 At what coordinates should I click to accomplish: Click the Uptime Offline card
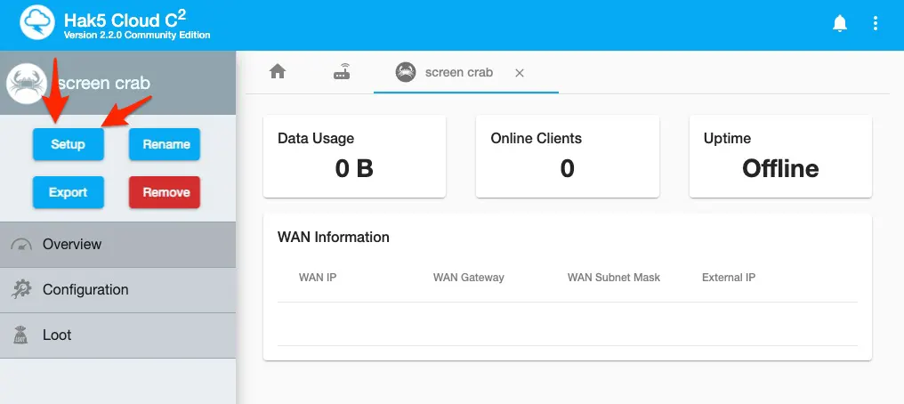pos(780,157)
